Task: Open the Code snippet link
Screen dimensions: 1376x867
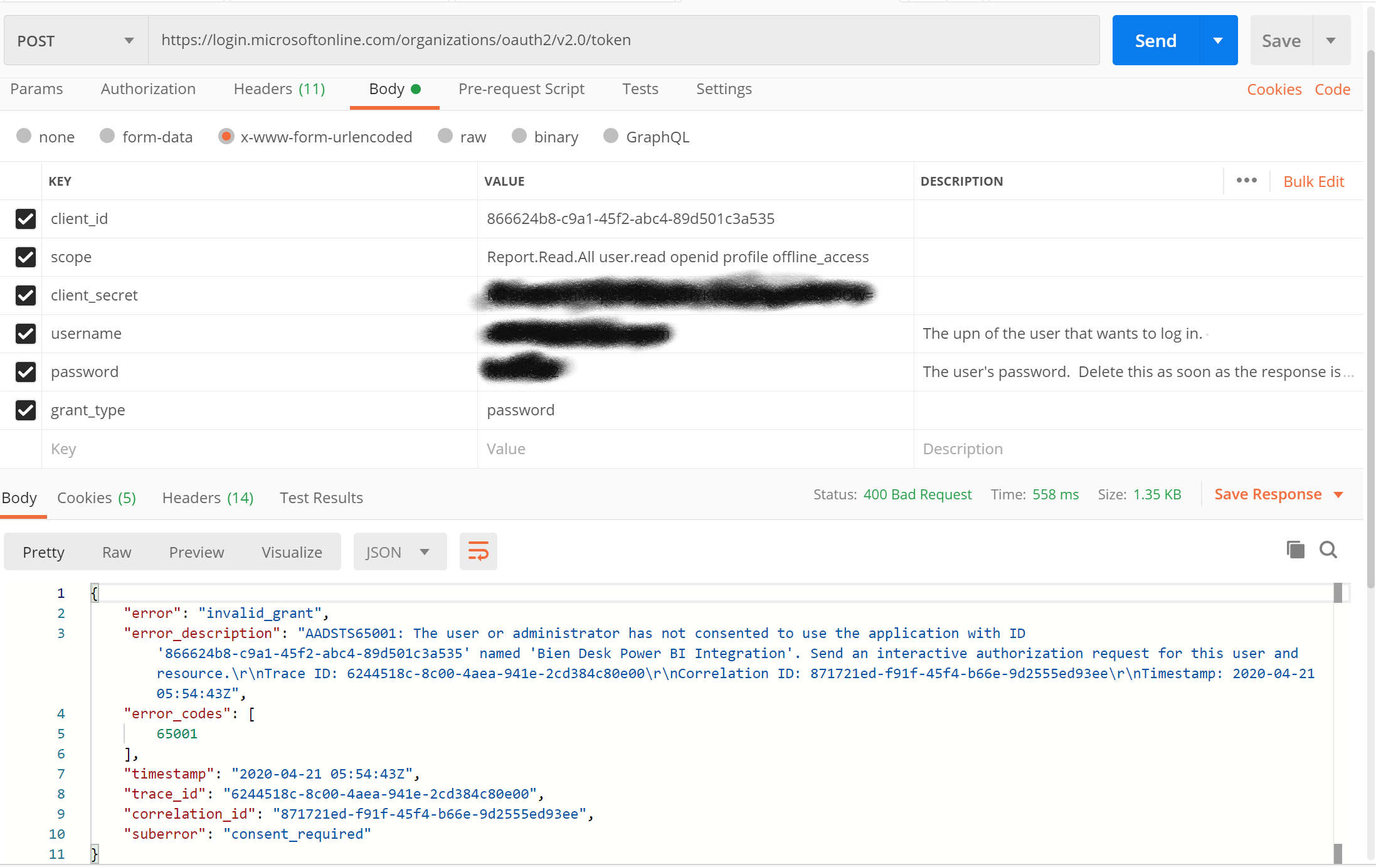Action: point(1332,90)
